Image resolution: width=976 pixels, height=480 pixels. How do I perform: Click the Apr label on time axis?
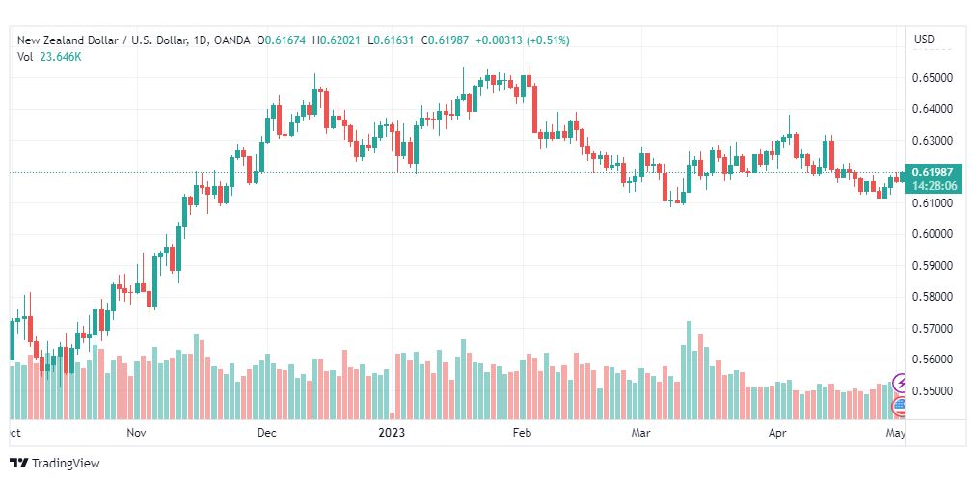point(776,432)
